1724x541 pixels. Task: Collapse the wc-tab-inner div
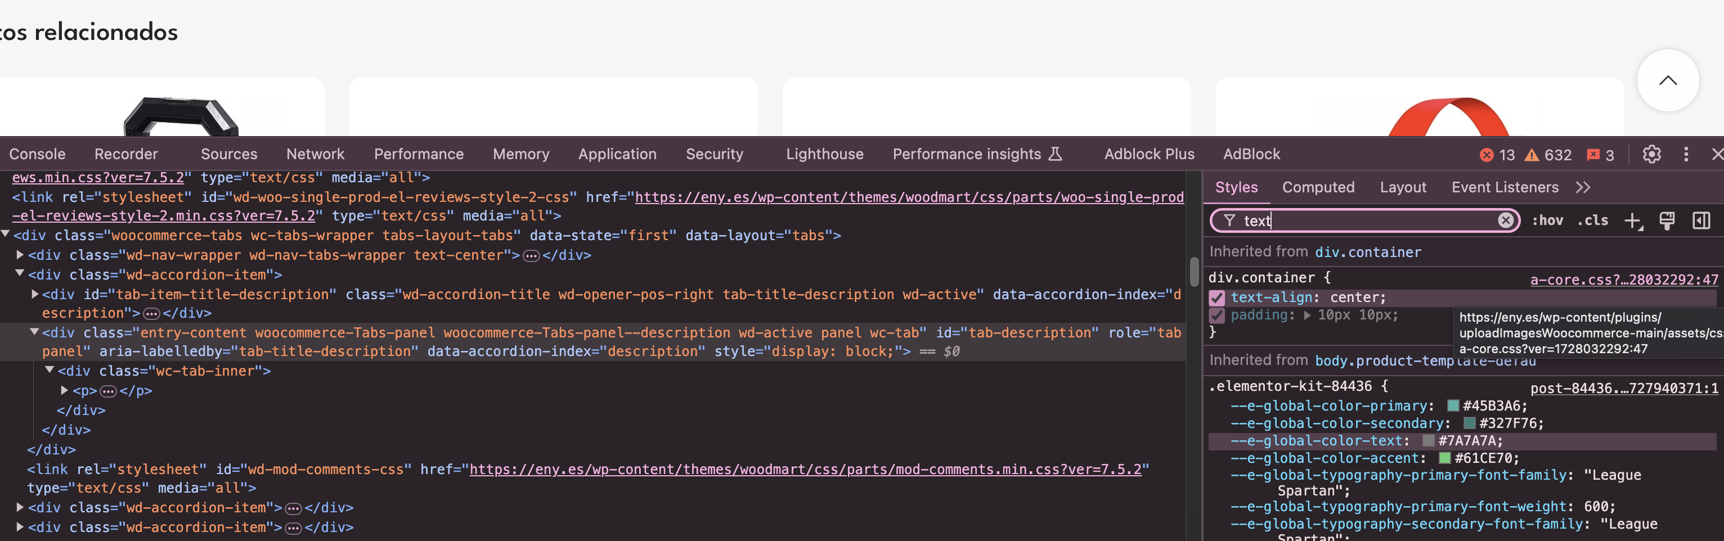[x=50, y=370]
